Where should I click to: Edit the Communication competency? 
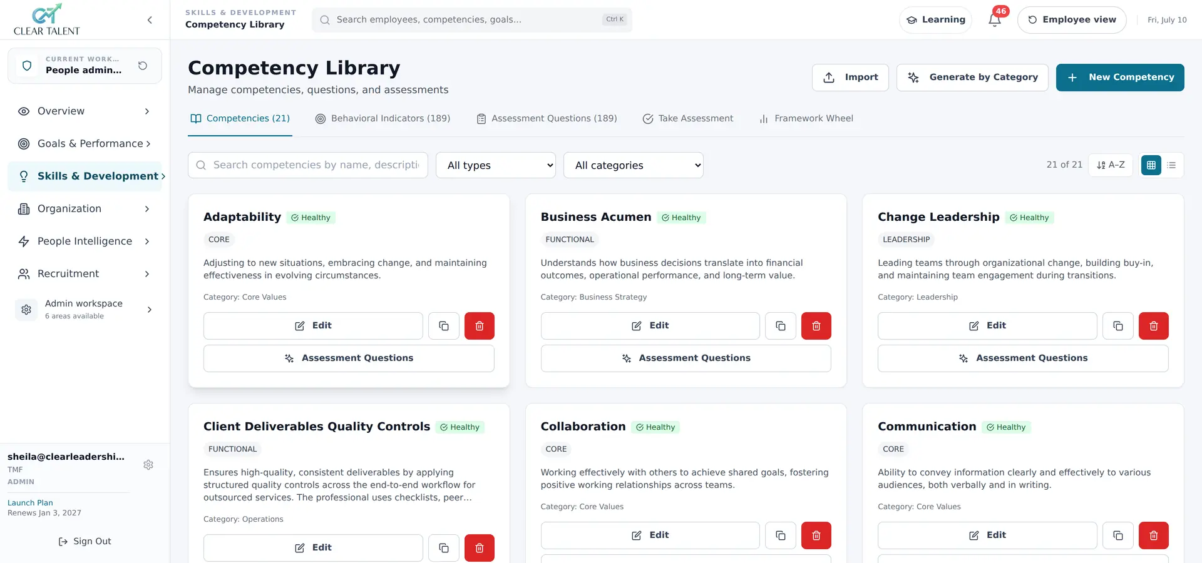click(987, 535)
